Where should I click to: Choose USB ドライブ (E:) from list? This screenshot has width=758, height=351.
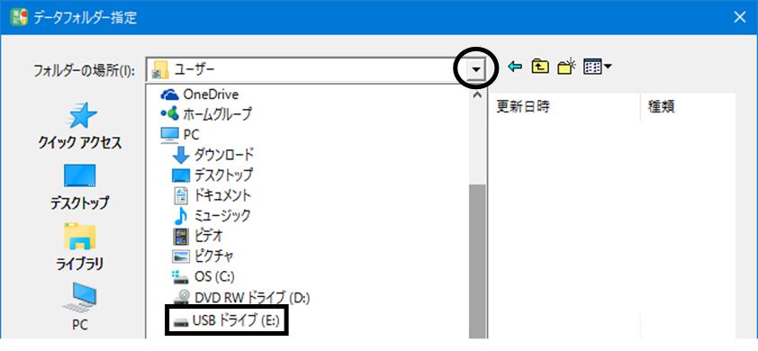tap(227, 320)
